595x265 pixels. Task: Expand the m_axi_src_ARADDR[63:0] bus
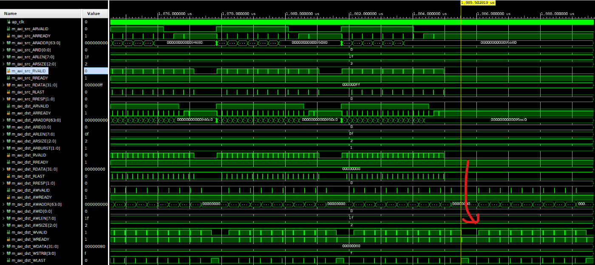point(4,43)
